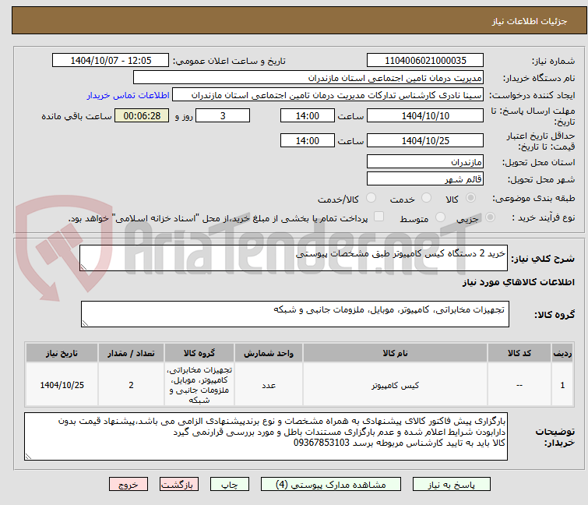Click the تاریخ نیاز column header
Screen dimensions: 588x505
tap(62, 353)
